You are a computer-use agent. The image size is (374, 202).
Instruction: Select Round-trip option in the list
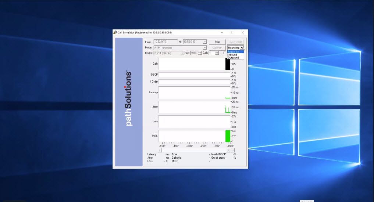(234, 52)
